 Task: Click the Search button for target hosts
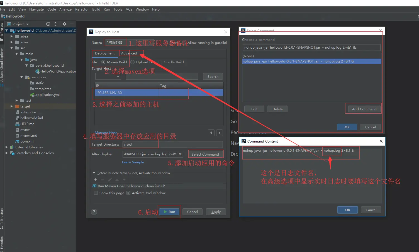[x=213, y=77]
